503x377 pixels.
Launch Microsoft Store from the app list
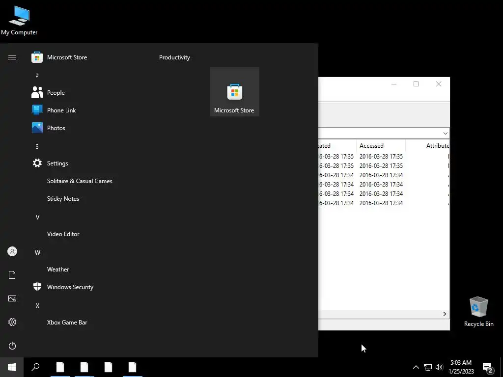(x=67, y=57)
